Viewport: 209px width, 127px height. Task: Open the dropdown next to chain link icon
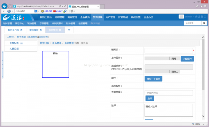pyautogui.click(x=68, y=11)
